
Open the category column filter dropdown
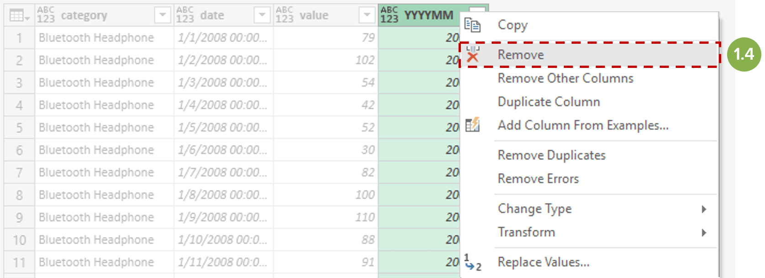pyautogui.click(x=162, y=15)
